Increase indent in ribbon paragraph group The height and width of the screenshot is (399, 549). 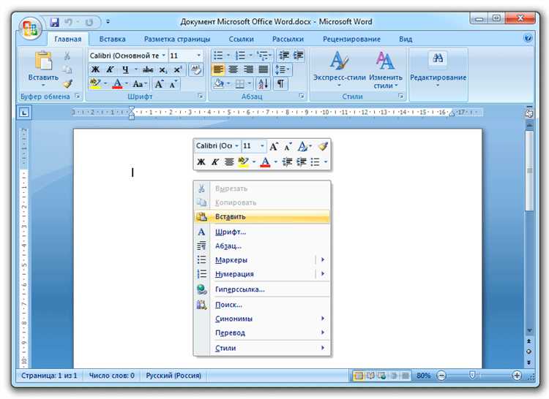pos(299,56)
